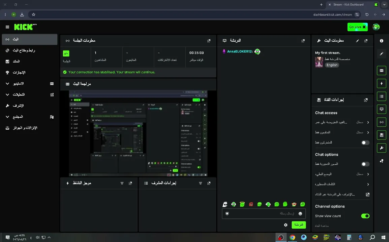
Task: Click the AnsaELOKER12 username in chat
Action: (240, 51)
